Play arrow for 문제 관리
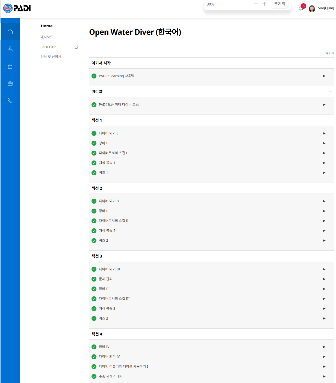This screenshot has width=336, height=383. pos(324,279)
